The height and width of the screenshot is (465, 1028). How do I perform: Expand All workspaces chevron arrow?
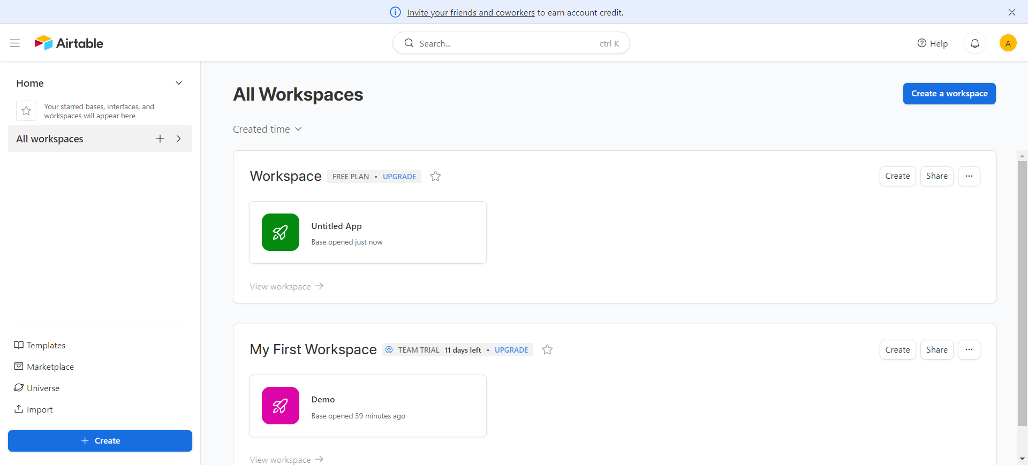[x=179, y=139]
